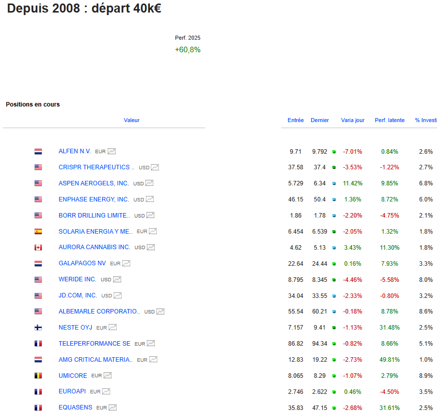Screen dimensions: 437x416
Task: Open ALFEN N.V. stock page
Action: click(x=75, y=151)
